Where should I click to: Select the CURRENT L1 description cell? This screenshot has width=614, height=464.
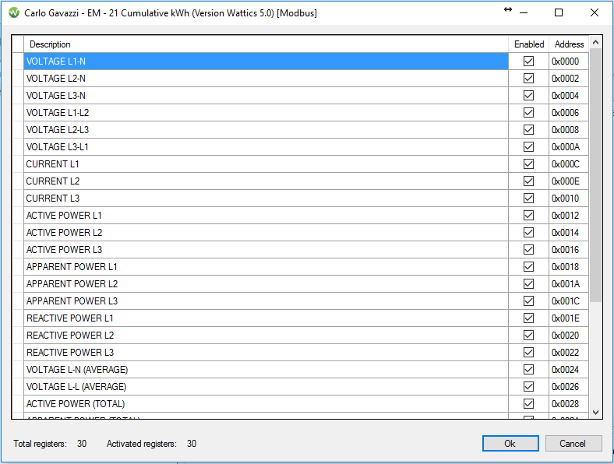[x=266, y=164]
